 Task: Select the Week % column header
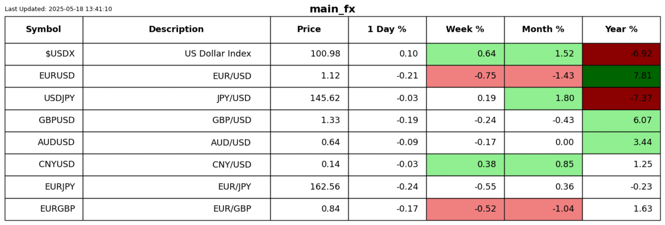click(x=465, y=29)
